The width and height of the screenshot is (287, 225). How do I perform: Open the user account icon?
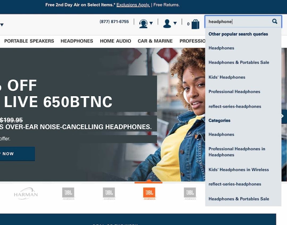[167, 23]
